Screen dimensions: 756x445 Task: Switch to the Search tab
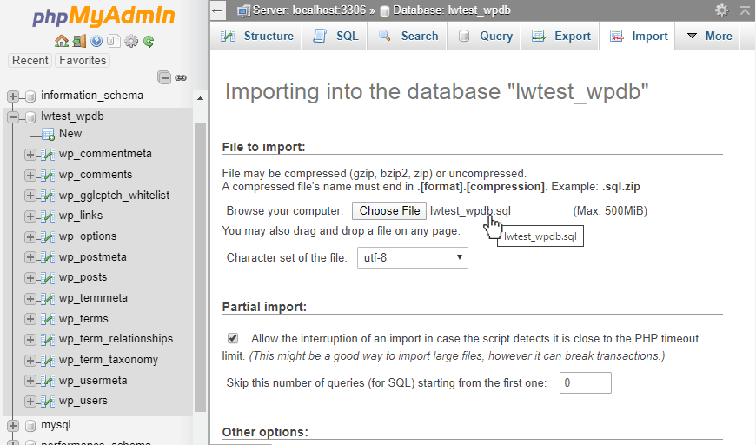408,37
